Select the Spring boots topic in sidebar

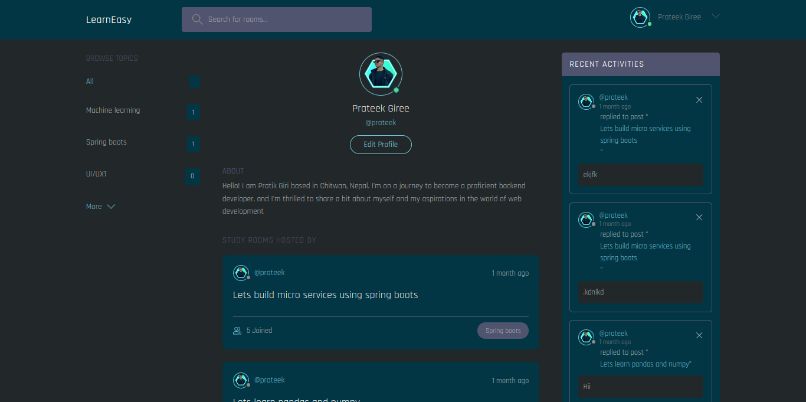[x=106, y=142]
